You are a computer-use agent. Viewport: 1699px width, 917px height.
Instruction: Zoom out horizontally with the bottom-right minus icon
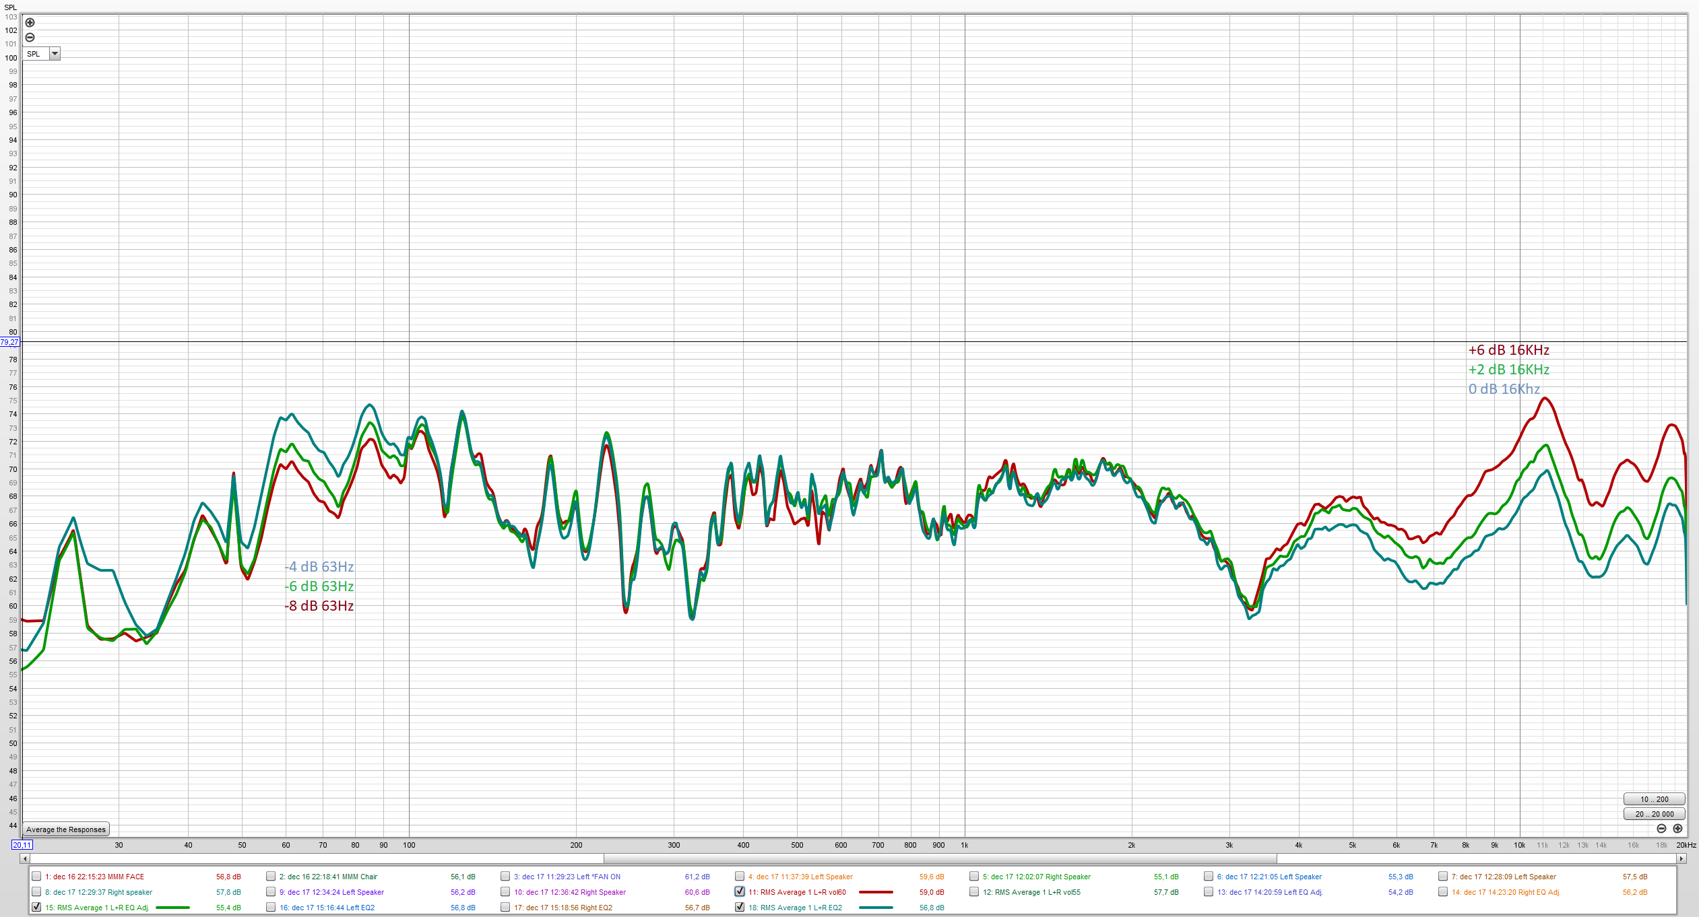pos(1661,829)
